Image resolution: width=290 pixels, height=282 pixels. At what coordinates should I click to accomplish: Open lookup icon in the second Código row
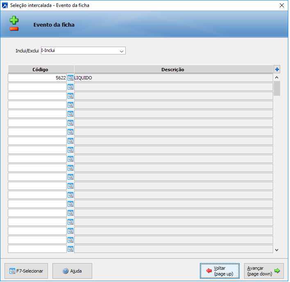point(70,87)
